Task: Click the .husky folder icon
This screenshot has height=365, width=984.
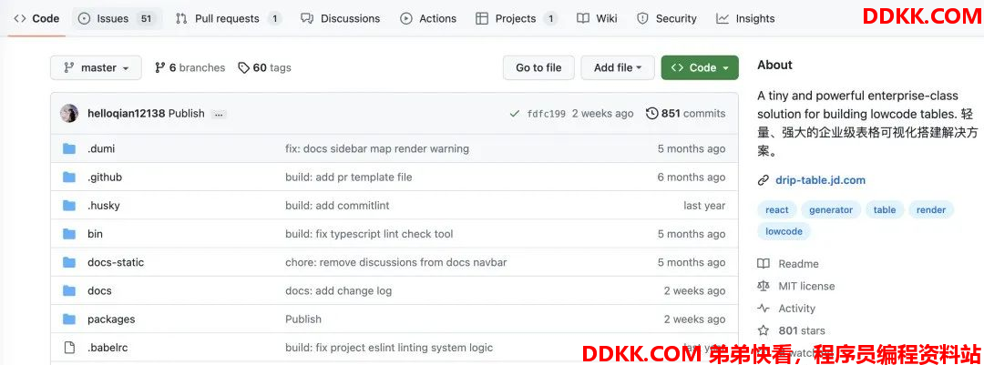Action: [x=69, y=205]
